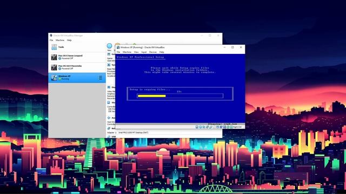Select the Mac OS X Snow Leopard machine
346x194 pixels.
(x=77, y=57)
